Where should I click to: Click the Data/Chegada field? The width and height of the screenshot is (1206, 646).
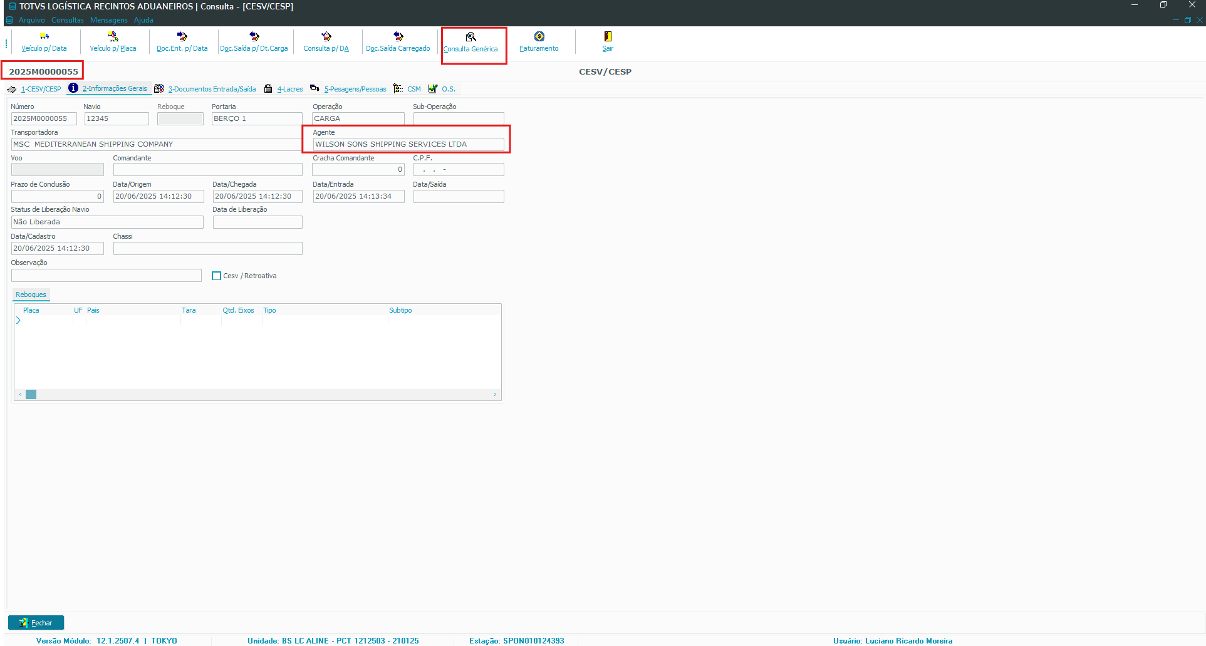click(x=257, y=196)
